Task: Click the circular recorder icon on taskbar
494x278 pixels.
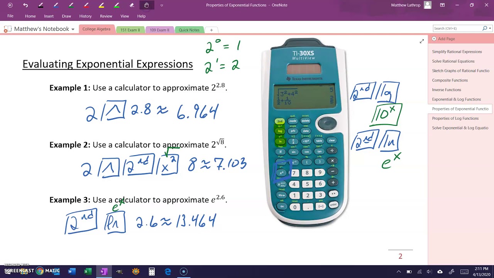Action: pyautogui.click(x=184, y=271)
